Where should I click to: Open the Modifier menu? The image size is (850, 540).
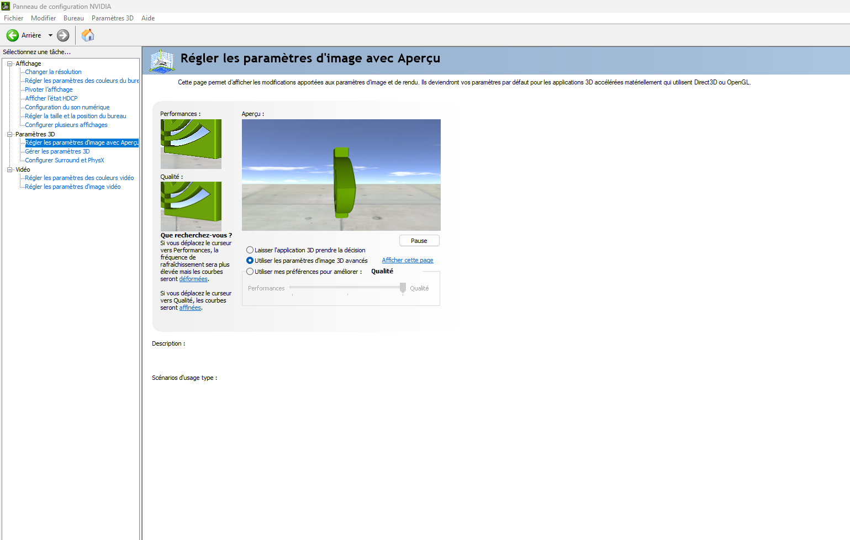coord(43,18)
